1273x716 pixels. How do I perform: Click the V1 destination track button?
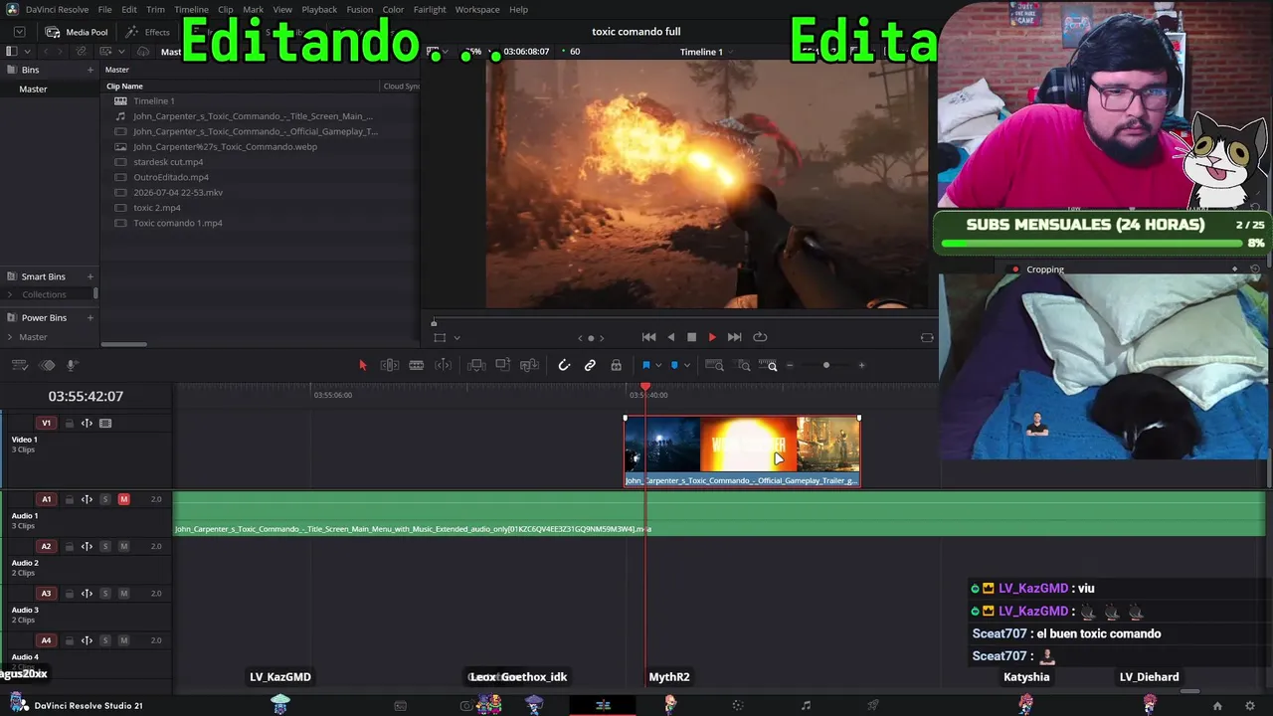pyautogui.click(x=46, y=424)
